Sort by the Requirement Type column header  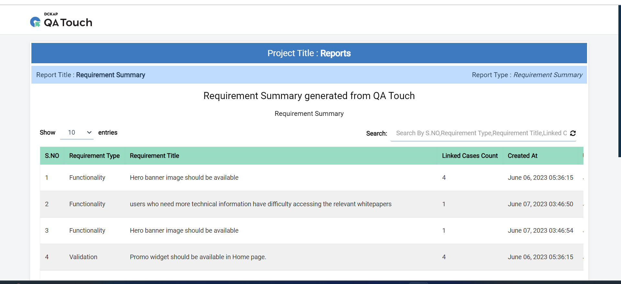[94, 156]
